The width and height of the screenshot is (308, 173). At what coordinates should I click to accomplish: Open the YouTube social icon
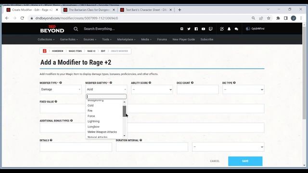tap(203, 29)
